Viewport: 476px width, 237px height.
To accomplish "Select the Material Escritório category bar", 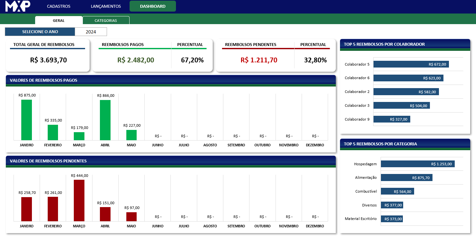I will pos(392,219).
